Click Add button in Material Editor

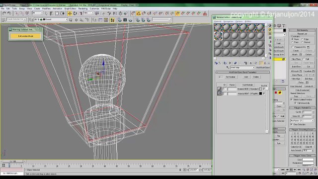coord(246,77)
